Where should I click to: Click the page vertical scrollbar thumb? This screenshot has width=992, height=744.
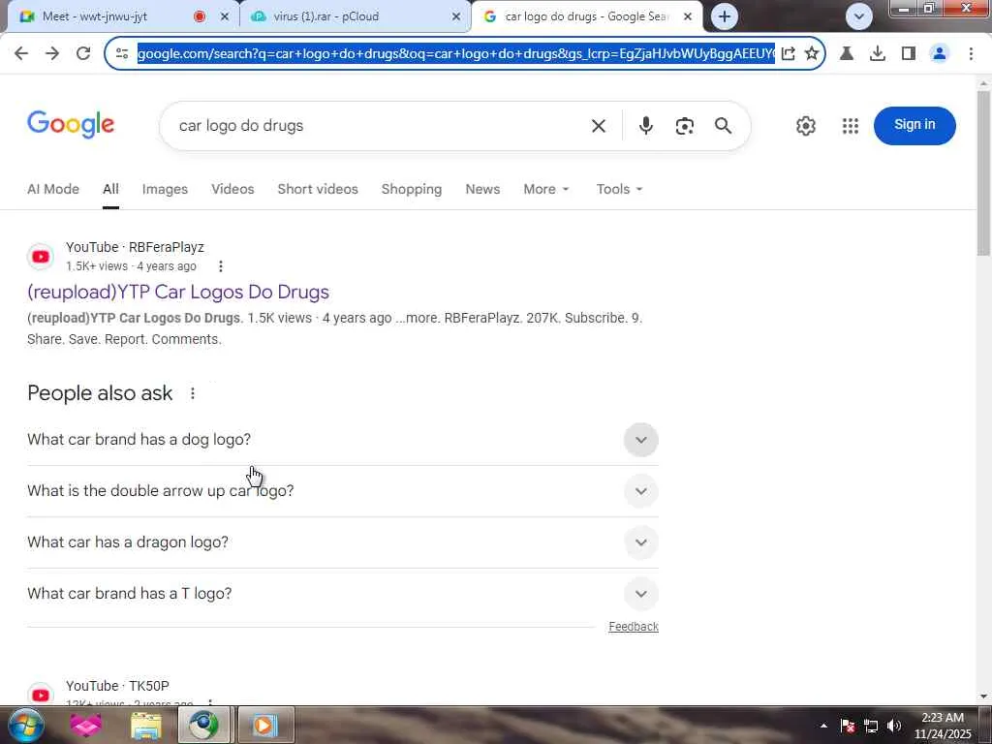tap(983, 172)
